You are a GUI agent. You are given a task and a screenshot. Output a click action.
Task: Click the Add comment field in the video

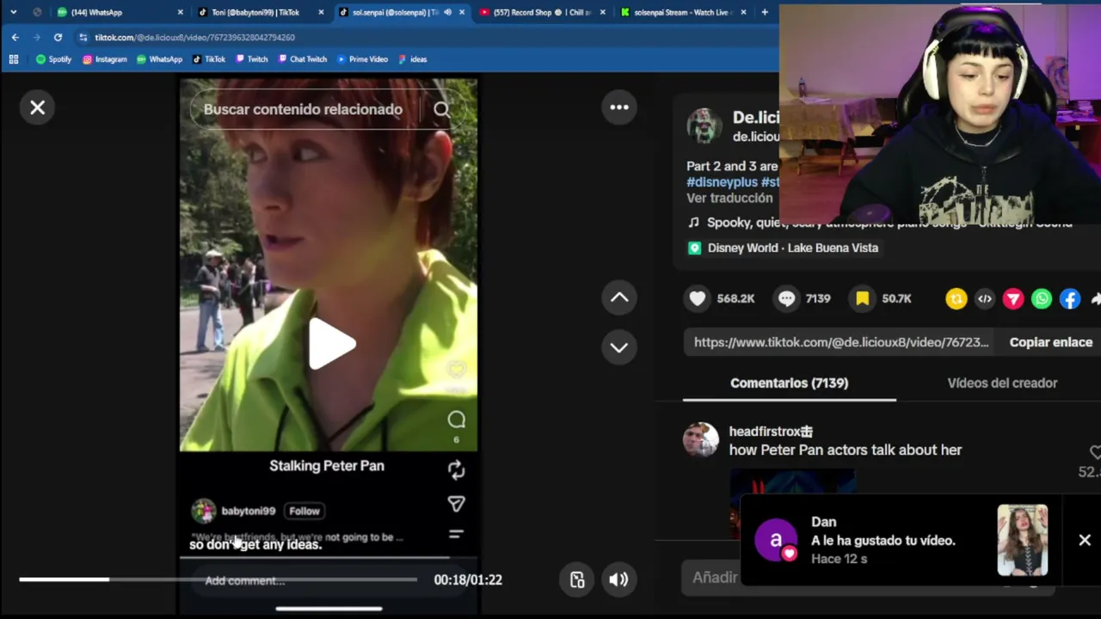pyautogui.click(x=245, y=580)
